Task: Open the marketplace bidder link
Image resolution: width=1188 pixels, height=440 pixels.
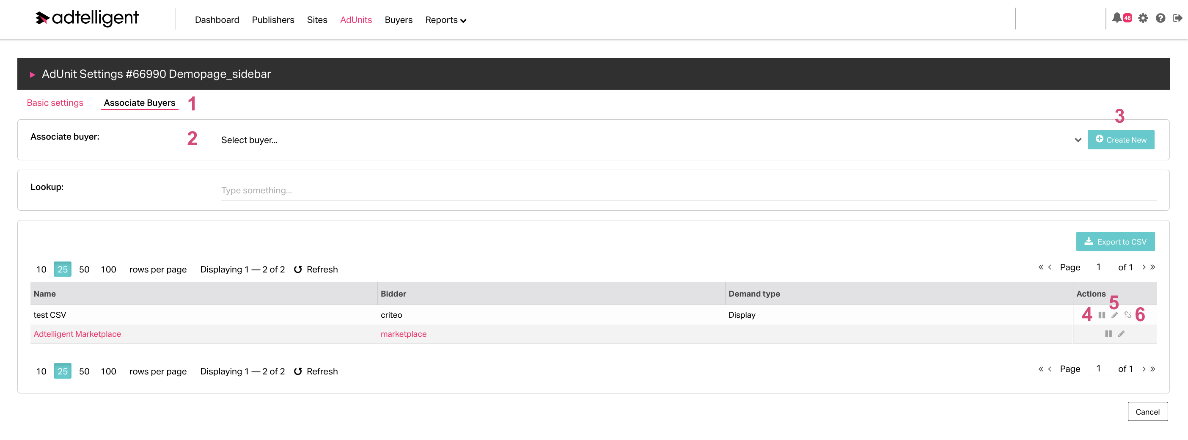Action: (404, 334)
